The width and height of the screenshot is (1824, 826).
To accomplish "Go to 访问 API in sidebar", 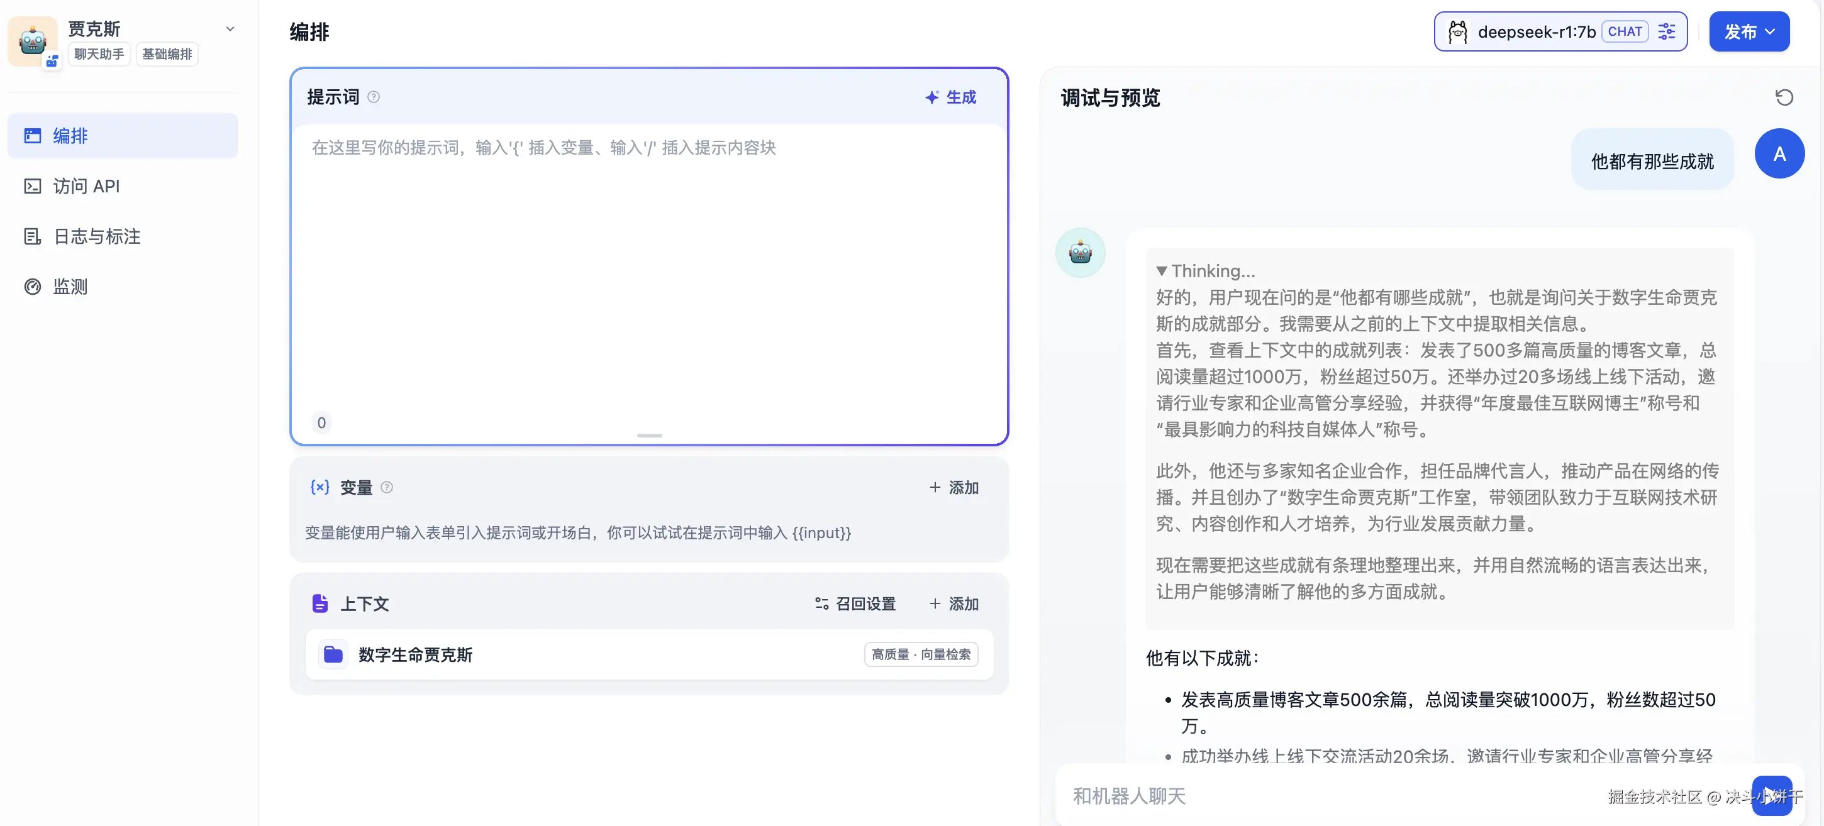I will [86, 186].
